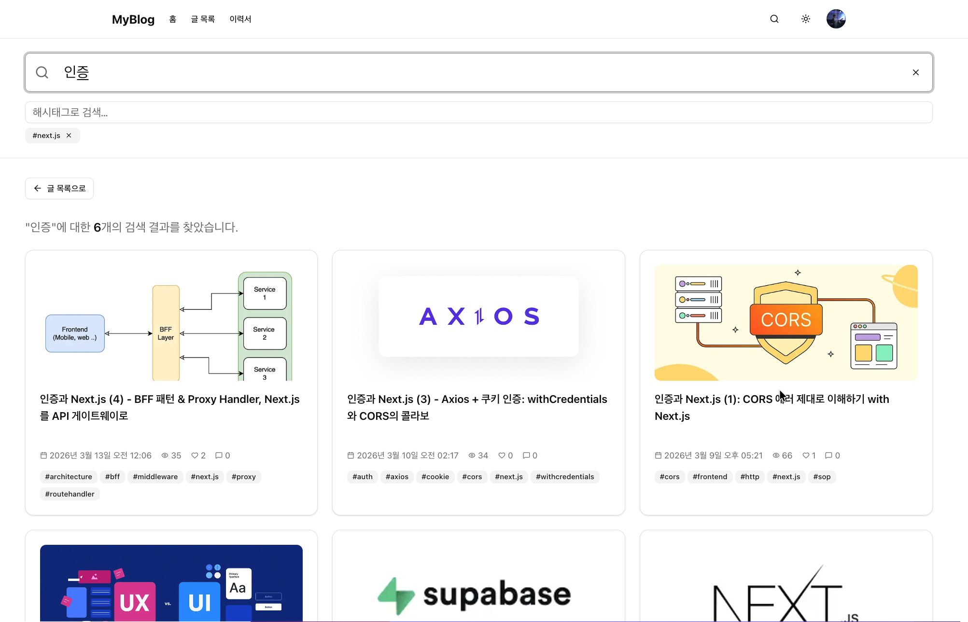Click the view count eye on CORS post

pyautogui.click(x=776, y=456)
